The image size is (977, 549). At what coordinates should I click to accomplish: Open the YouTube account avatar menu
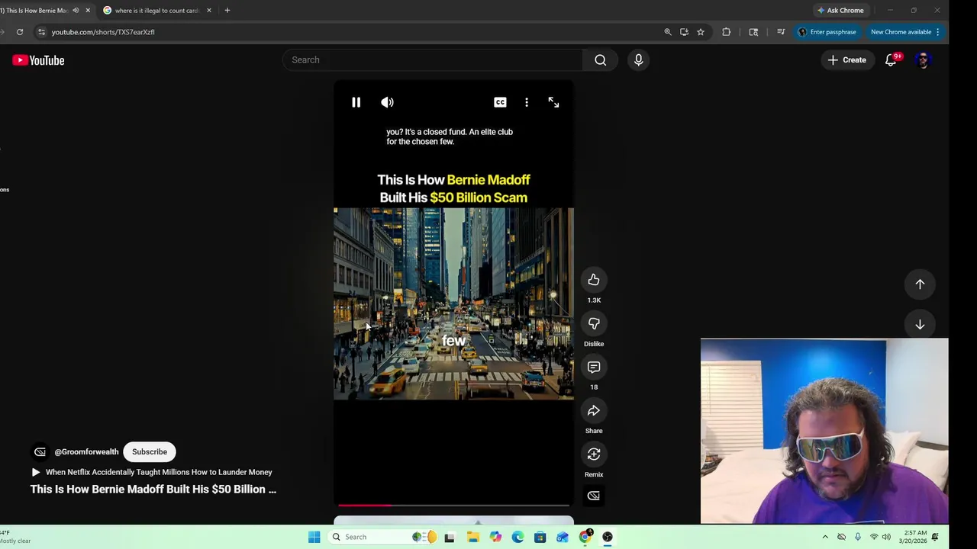click(923, 60)
